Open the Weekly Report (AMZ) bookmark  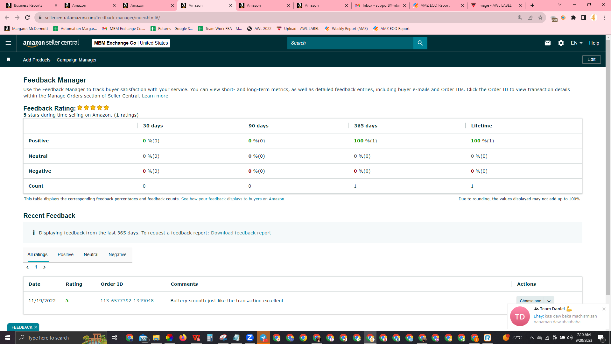(x=346, y=29)
